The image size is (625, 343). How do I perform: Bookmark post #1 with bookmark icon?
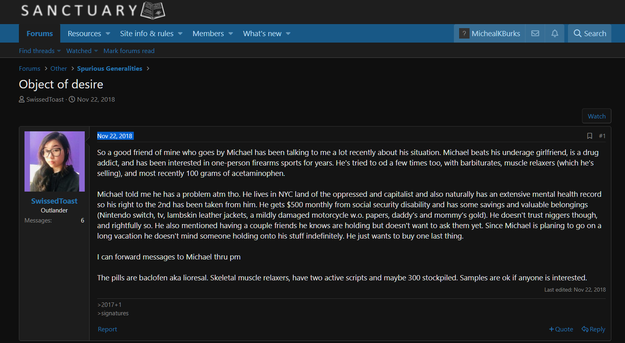[590, 136]
